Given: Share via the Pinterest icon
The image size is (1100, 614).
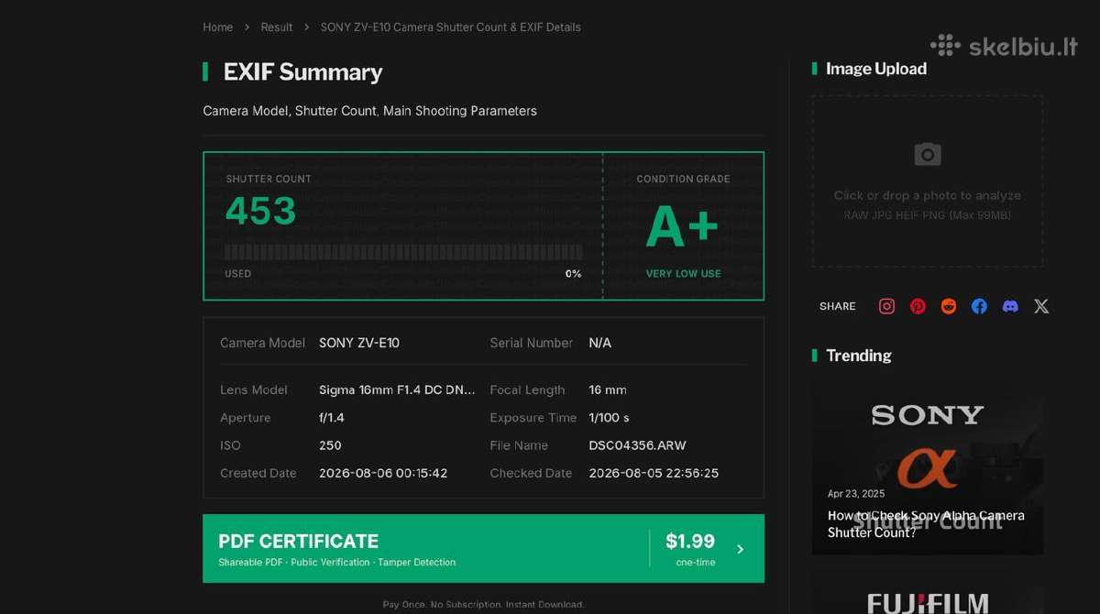Looking at the screenshot, I should coord(918,306).
